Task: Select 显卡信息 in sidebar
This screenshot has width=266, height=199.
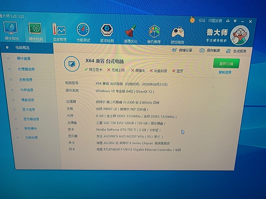Action: point(28,109)
